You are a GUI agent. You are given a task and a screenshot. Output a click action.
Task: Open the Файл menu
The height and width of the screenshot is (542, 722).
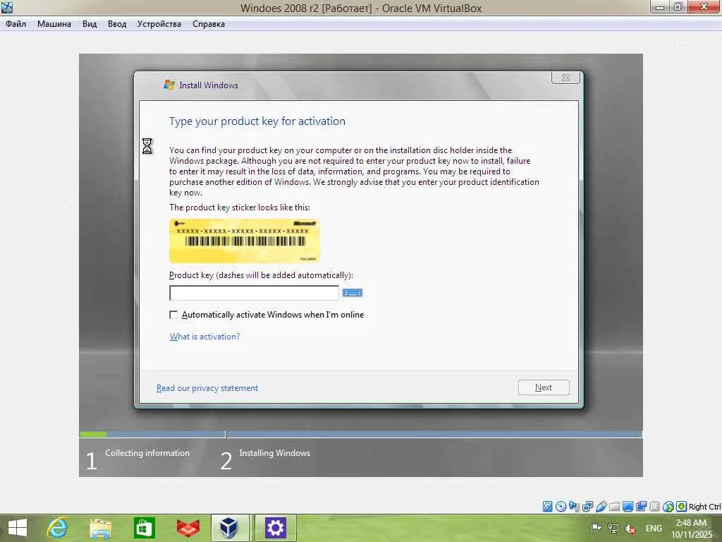(16, 24)
